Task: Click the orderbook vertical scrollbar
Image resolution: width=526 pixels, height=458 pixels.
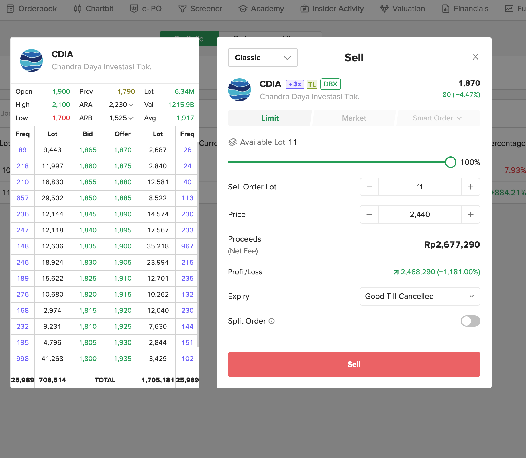Action: point(198,245)
